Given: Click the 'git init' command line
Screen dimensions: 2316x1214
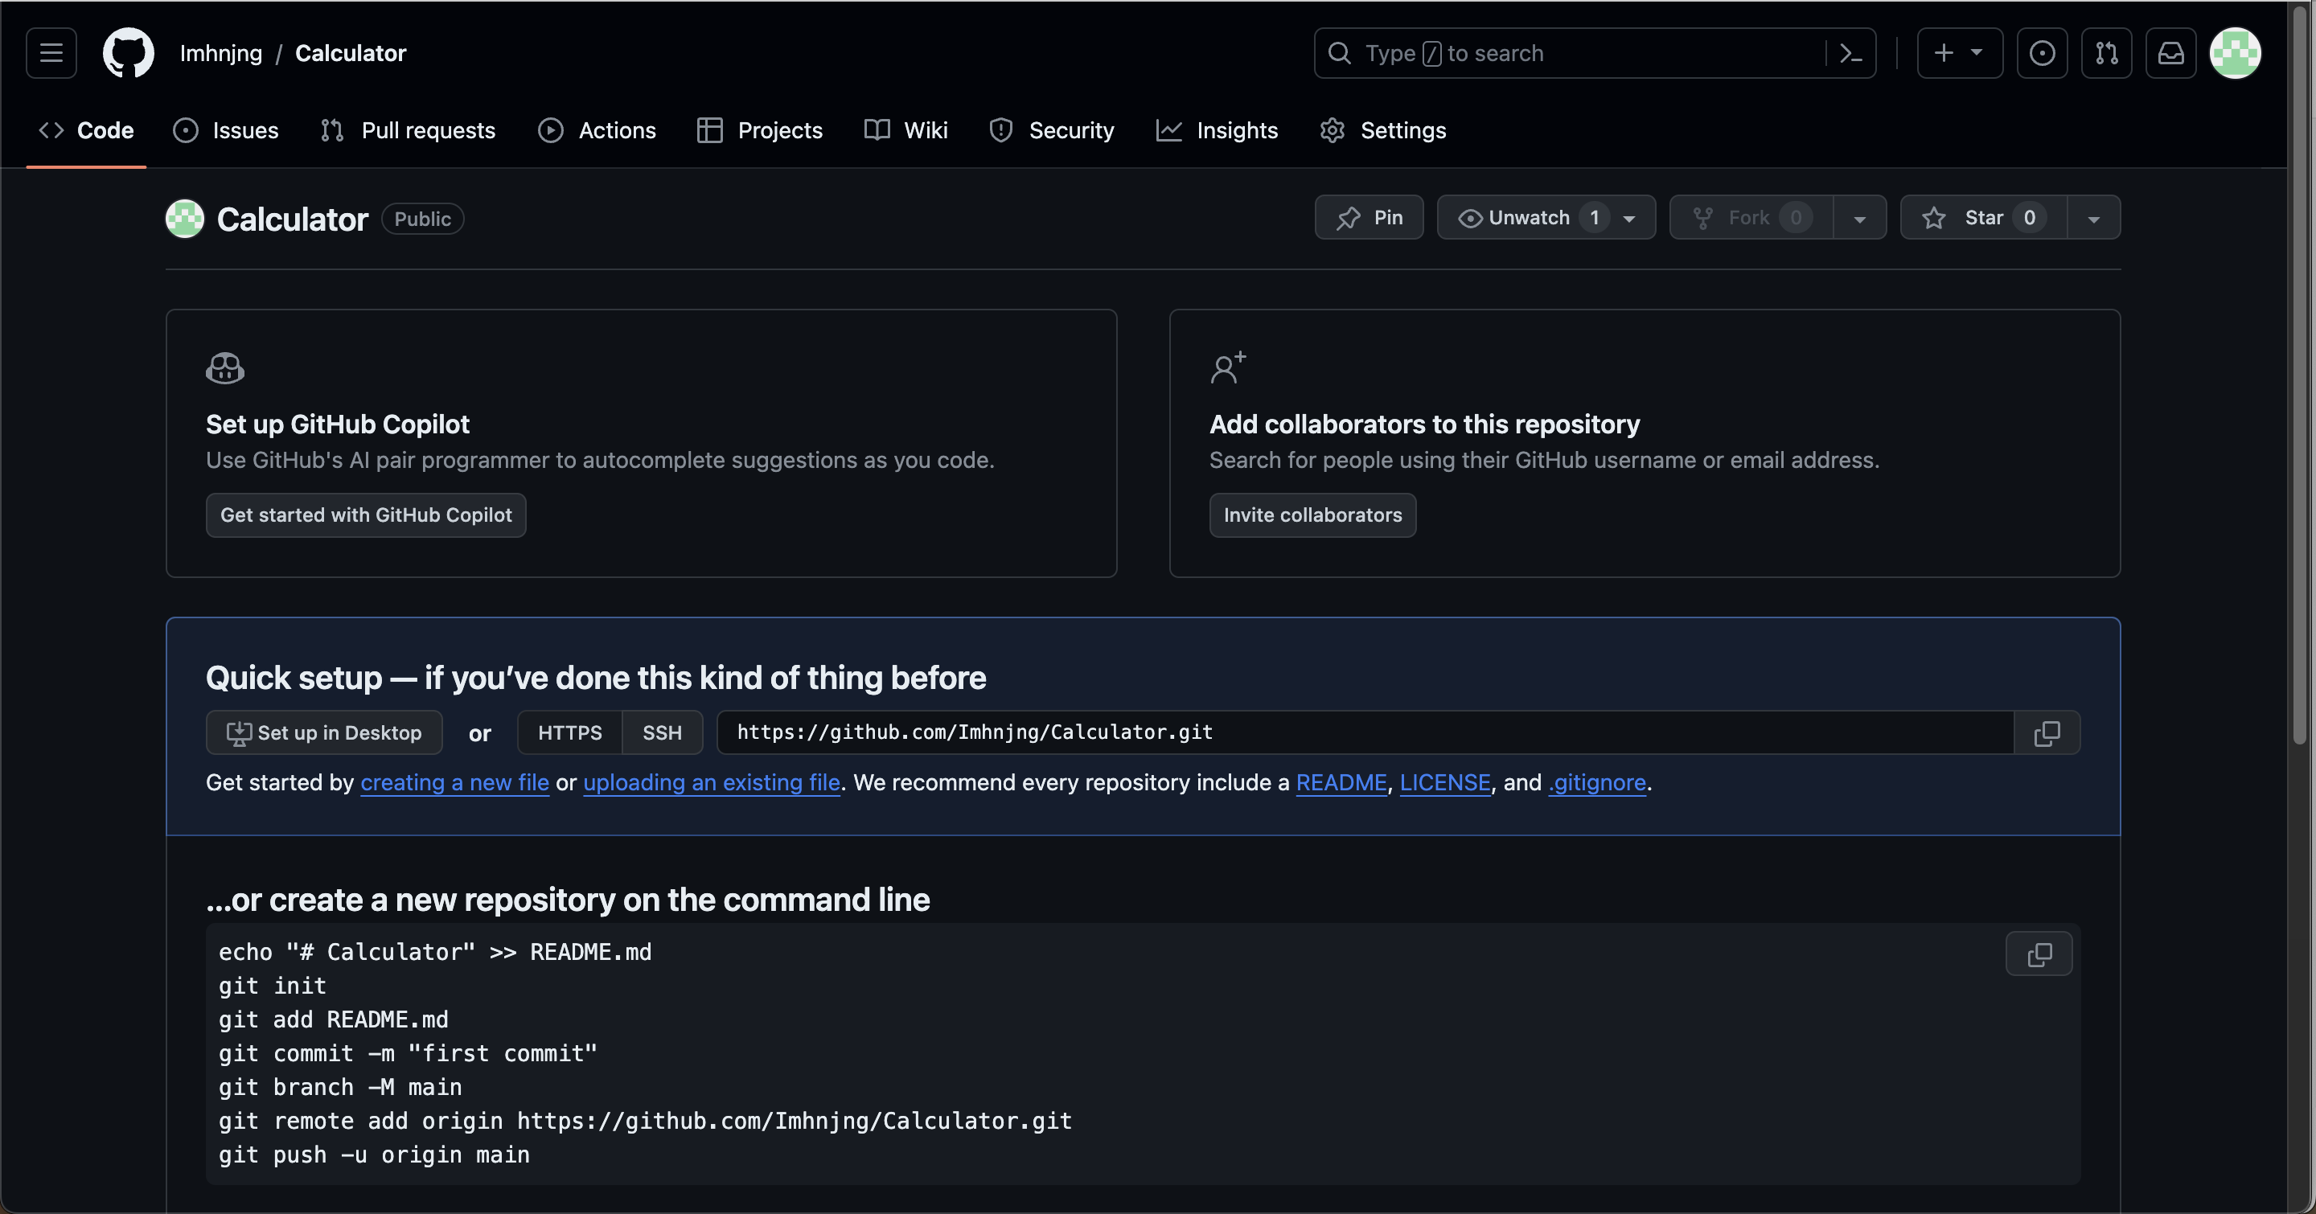Looking at the screenshot, I should pyautogui.click(x=273, y=986).
